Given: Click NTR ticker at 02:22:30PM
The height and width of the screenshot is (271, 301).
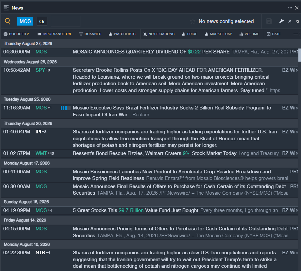Looking at the screenshot, I should pyautogui.click(x=40, y=253).
